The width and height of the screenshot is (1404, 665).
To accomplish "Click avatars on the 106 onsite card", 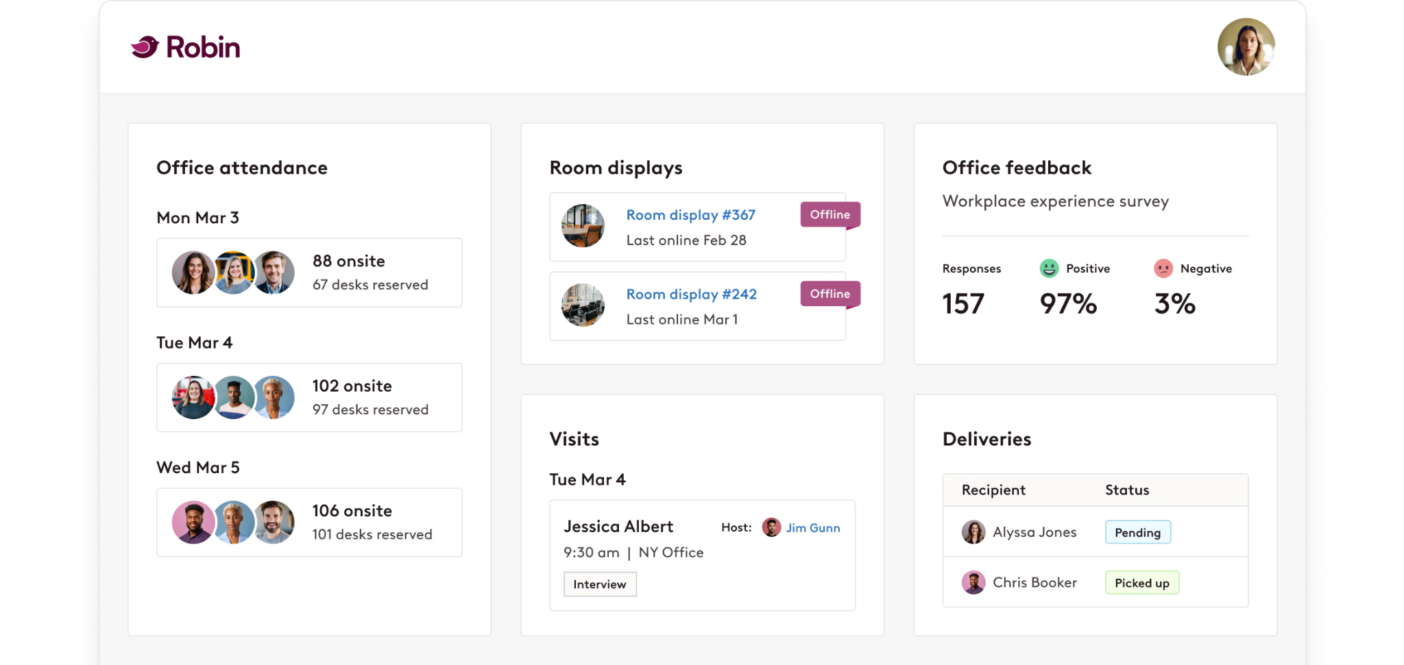I will coord(233,523).
